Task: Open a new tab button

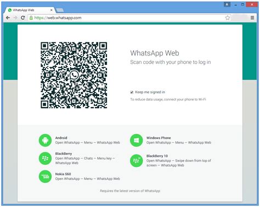Action: tap(59, 10)
